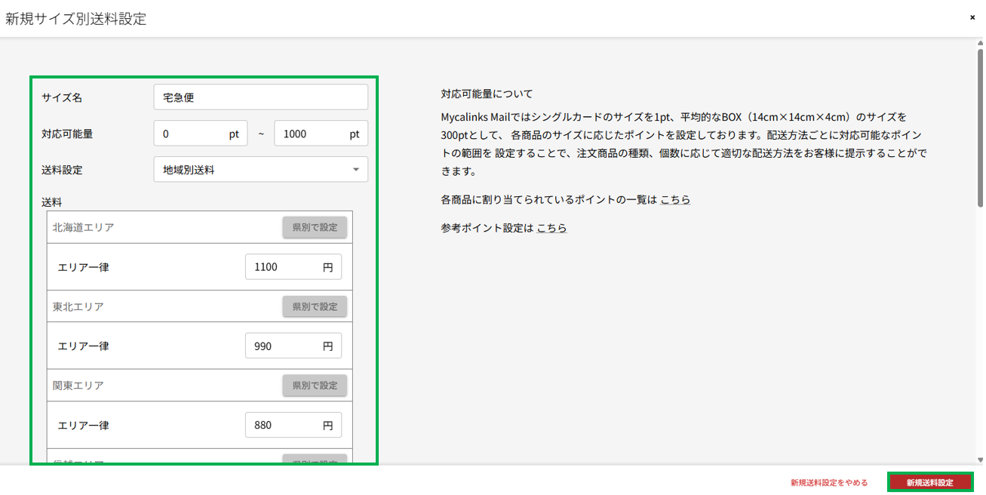Close the dialog with the × icon
This screenshot has width=986, height=495.
pos(972,17)
